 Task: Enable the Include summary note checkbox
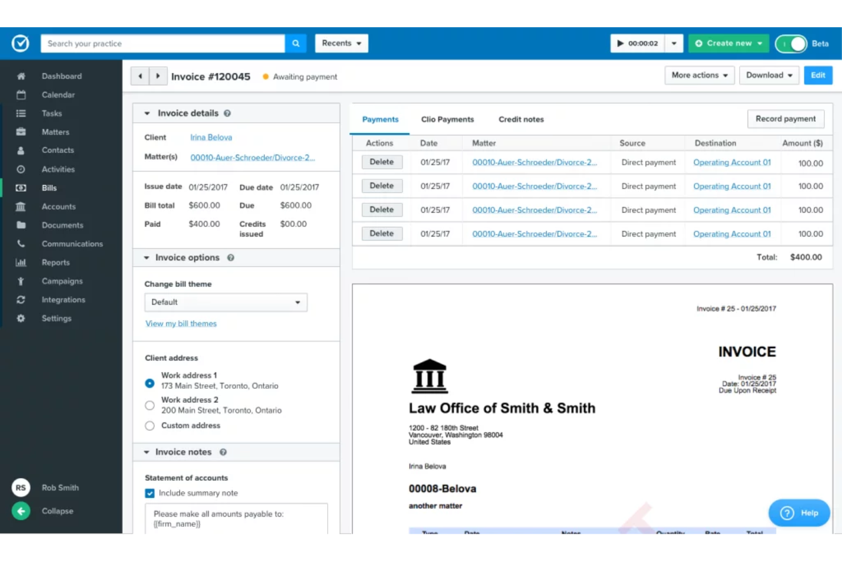[149, 493]
